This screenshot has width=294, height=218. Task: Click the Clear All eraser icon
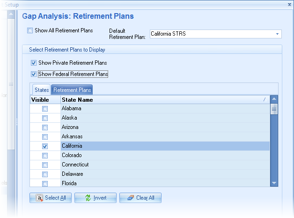tap(129, 198)
